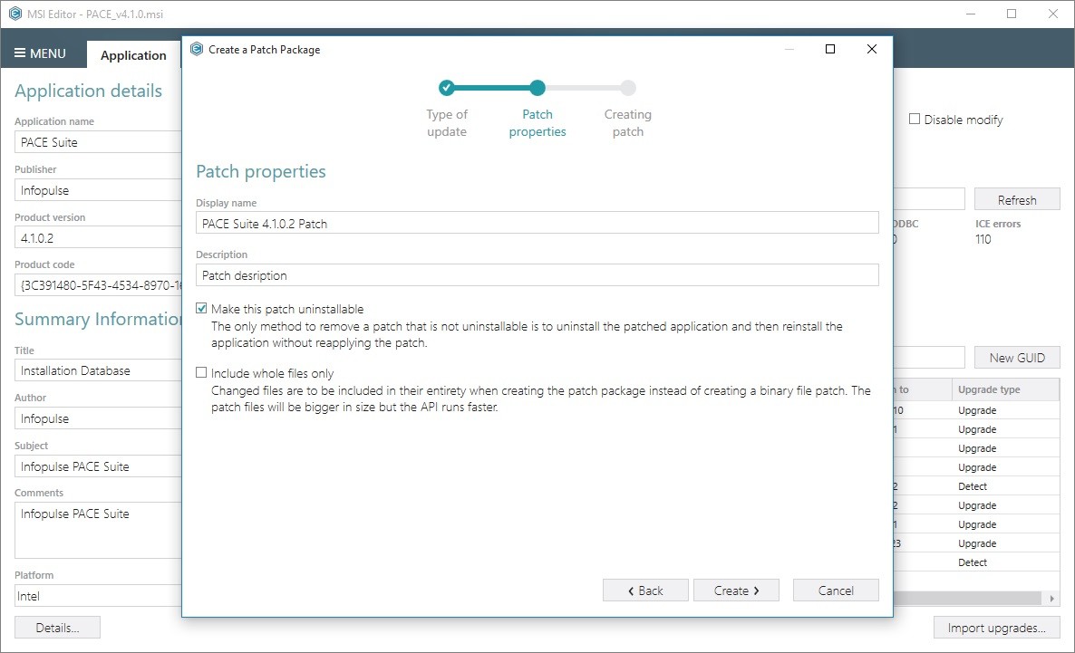1075x653 pixels.
Task: Generate a New GUID
Action: [1017, 358]
